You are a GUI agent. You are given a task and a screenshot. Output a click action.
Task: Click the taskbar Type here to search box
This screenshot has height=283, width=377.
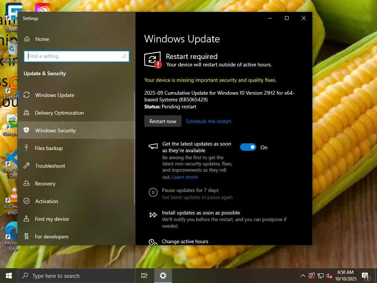tap(77, 276)
